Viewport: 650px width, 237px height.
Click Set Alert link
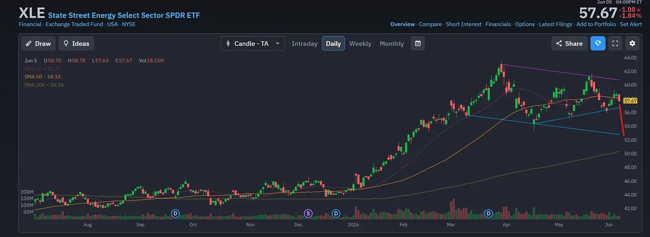[631, 24]
